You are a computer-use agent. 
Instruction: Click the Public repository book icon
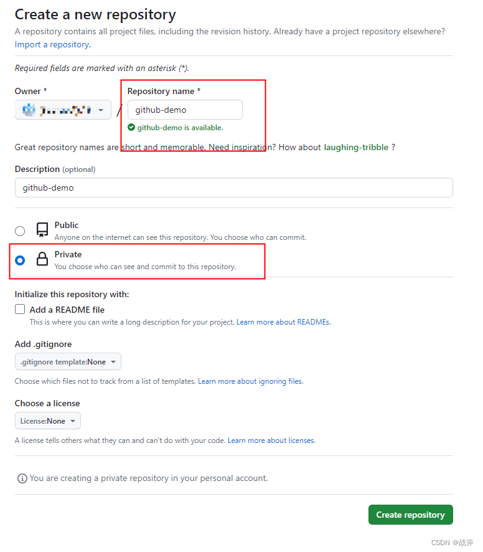click(42, 230)
